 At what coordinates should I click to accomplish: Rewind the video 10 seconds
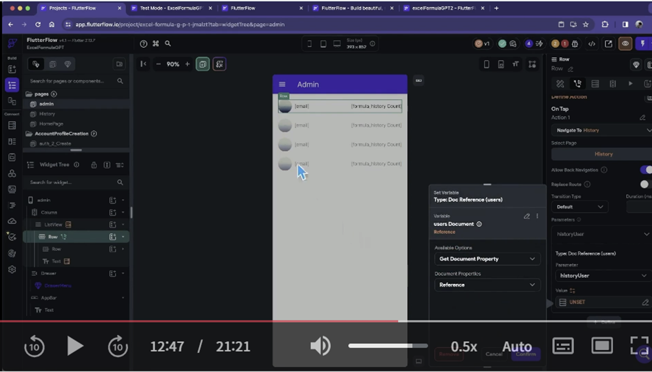(x=35, y=347)
